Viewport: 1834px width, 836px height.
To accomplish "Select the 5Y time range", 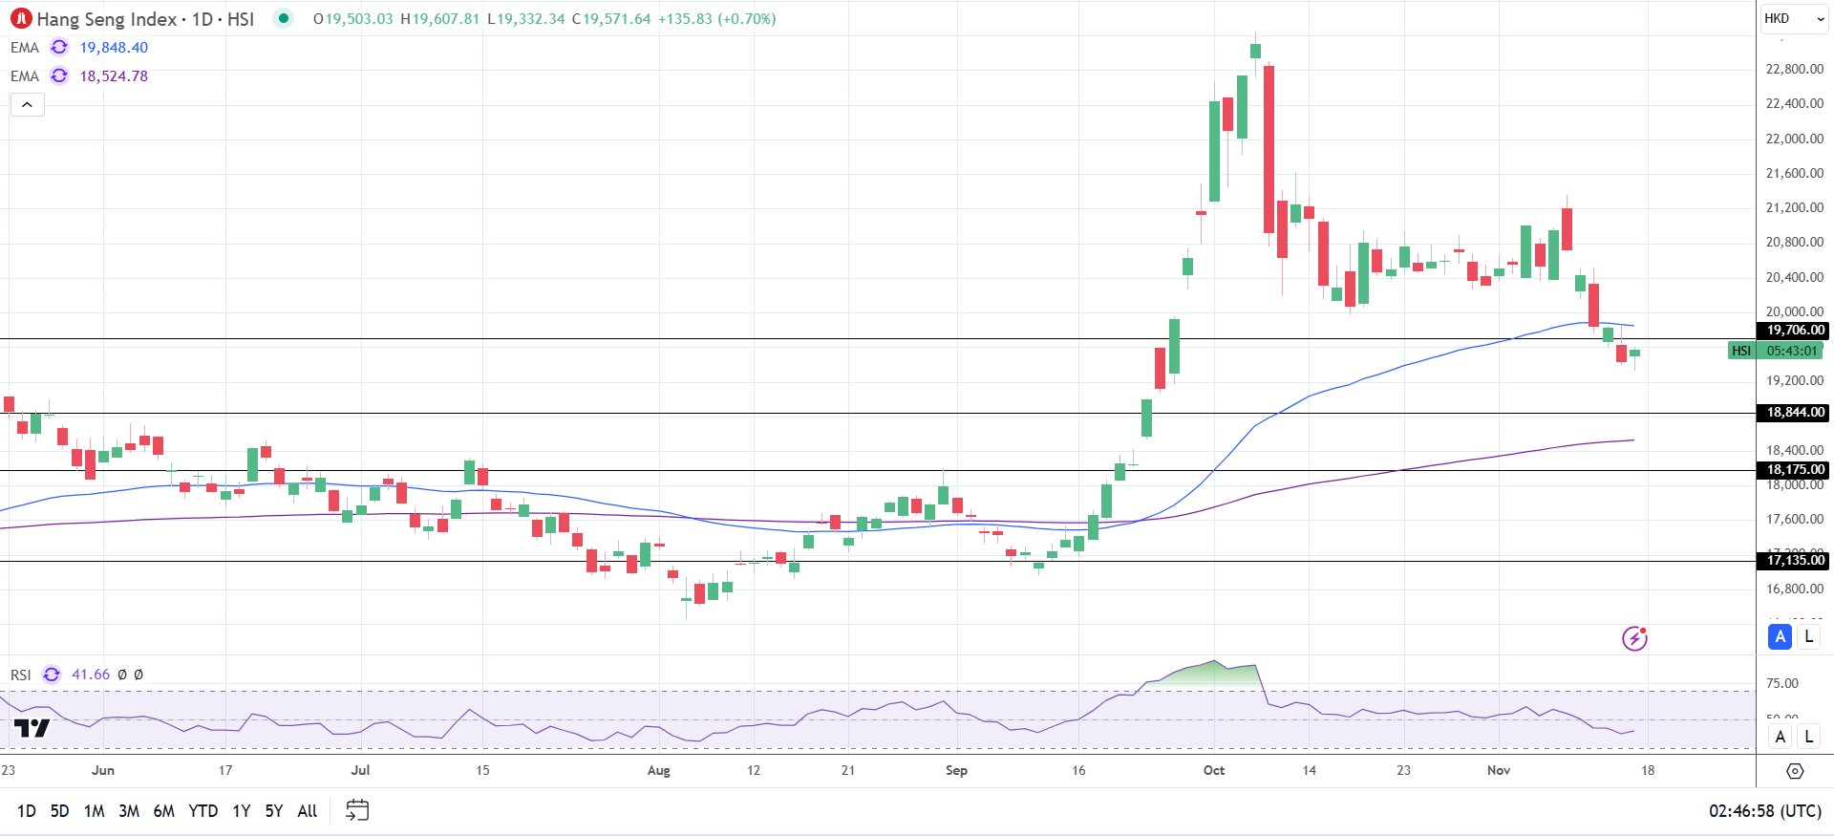I will 274,811.
